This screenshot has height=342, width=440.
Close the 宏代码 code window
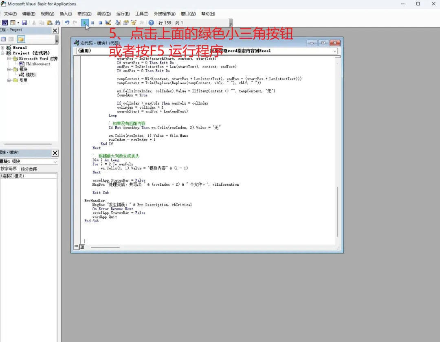pos(335,43)
